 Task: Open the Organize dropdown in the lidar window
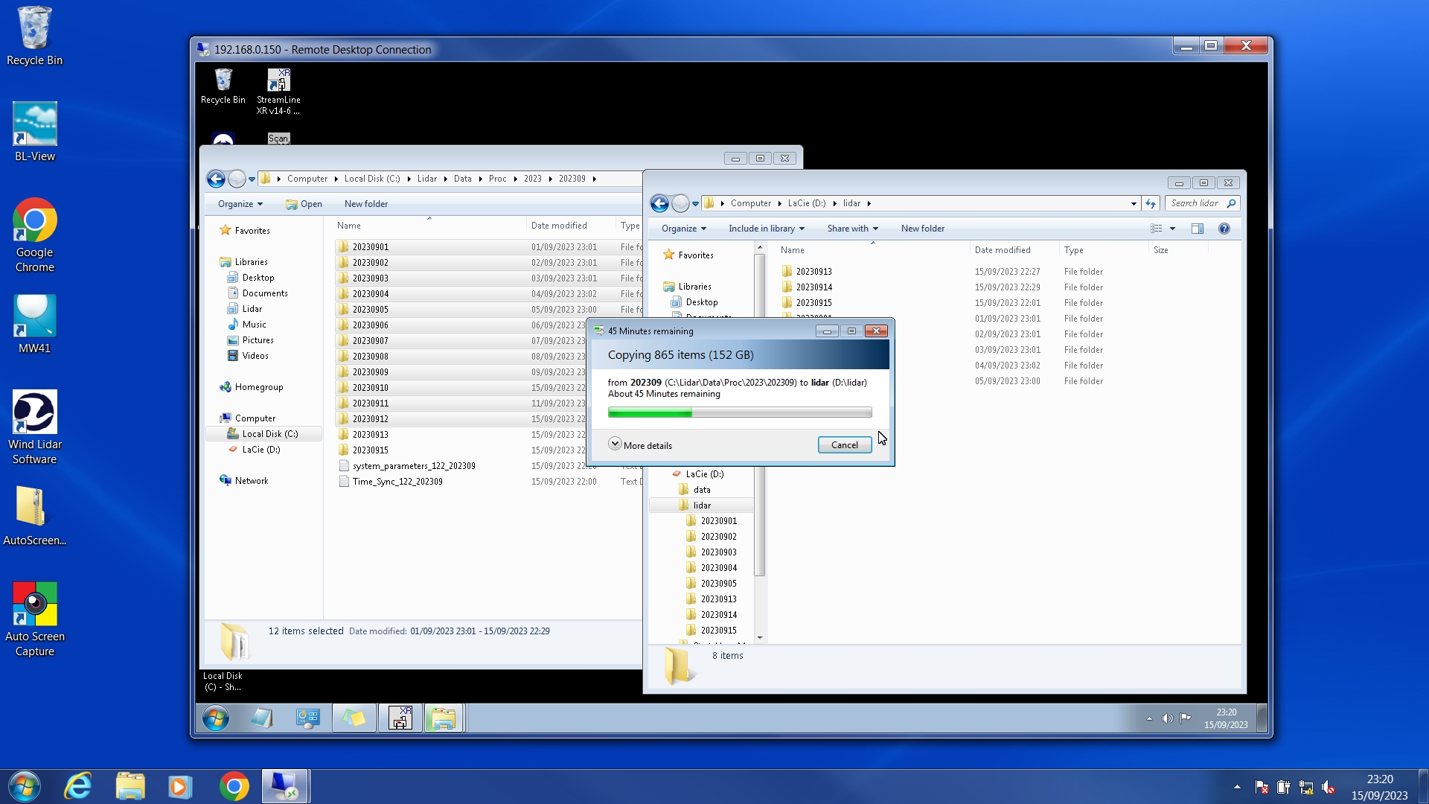click(683, 229)
